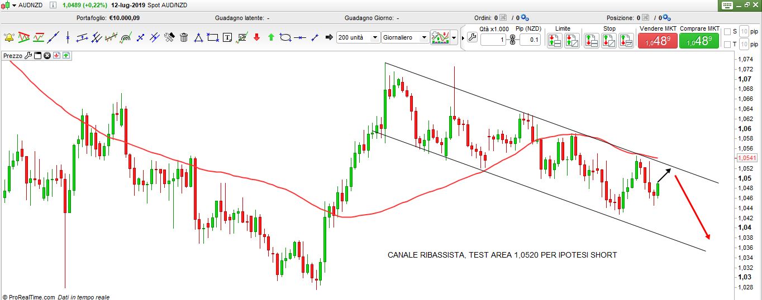This screenshot has height=300, width=762.
Task: Collapse the order panel with small triangle
Action: tap(463, 38)
